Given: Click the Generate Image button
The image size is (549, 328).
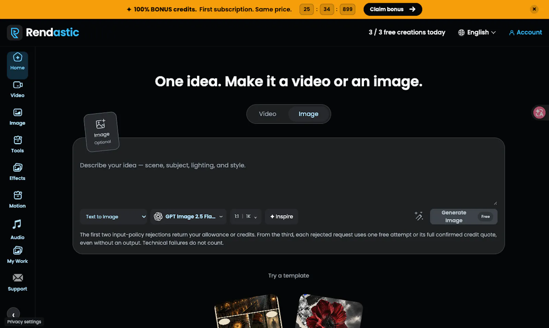Looking at the screenshot, I should [x=464, y=217].
